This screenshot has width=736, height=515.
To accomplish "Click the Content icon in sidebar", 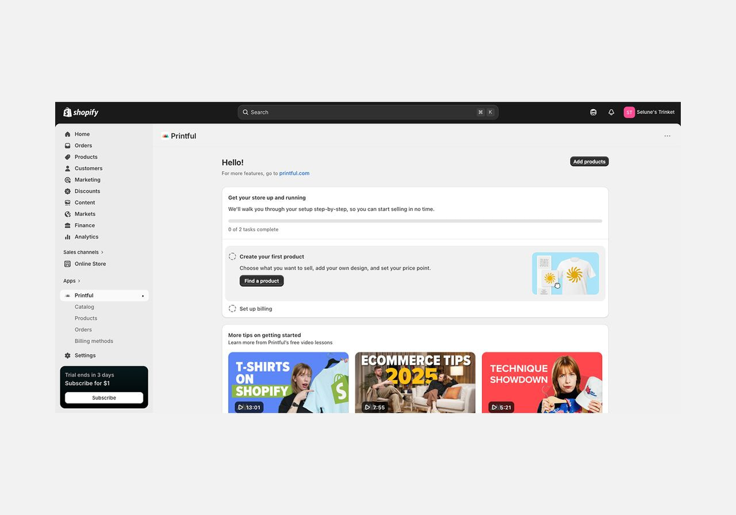I will 68,202.
